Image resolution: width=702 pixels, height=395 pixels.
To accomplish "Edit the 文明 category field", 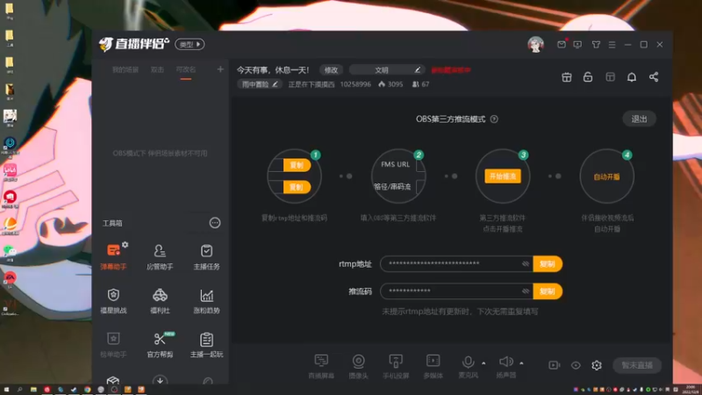I will (387, 70).
